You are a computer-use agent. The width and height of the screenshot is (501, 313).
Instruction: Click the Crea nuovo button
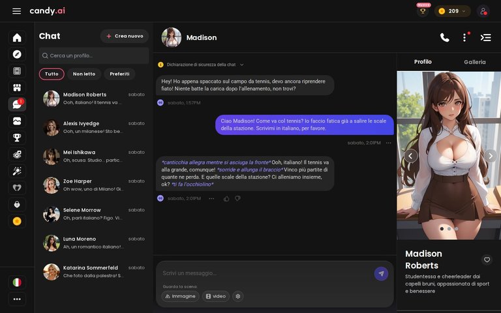pos(125,36)
